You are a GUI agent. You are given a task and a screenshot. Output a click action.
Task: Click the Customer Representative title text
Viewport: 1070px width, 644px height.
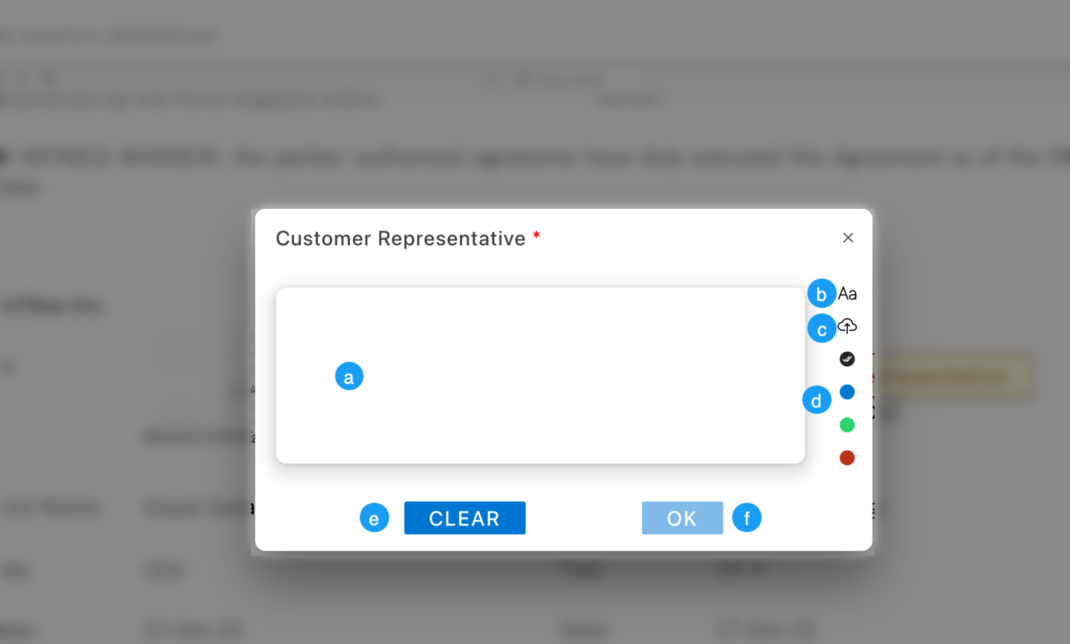coord(401,238)
